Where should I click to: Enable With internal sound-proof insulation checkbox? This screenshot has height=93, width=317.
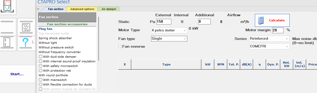pos(40,61)
